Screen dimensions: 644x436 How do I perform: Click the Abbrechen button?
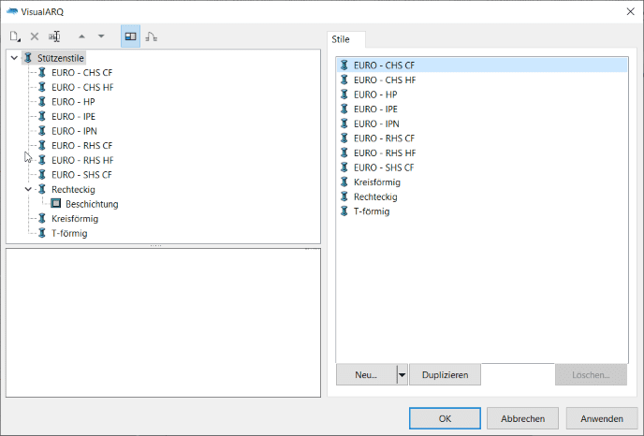[x=522, y=418]
